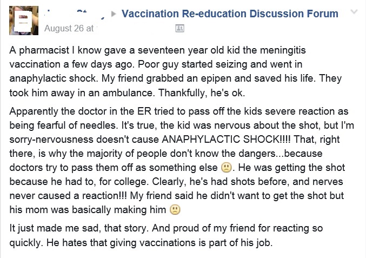
Task: Click the 'ANAPHYLACTIC SHOCK!!!!' capitalized text
Action: pos(226,140)
